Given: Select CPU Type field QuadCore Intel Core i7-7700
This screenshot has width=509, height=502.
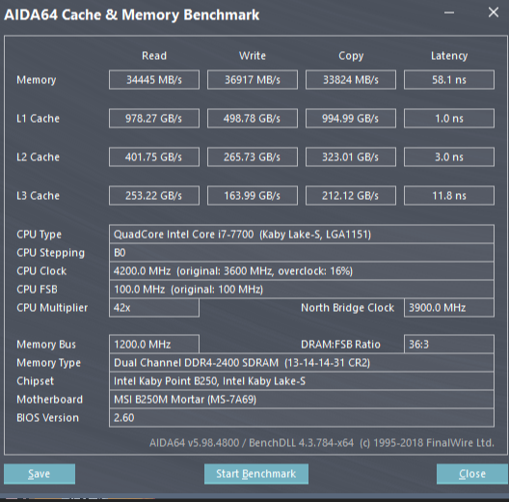Looking at the screenshot, I should (x=302, y=234).
